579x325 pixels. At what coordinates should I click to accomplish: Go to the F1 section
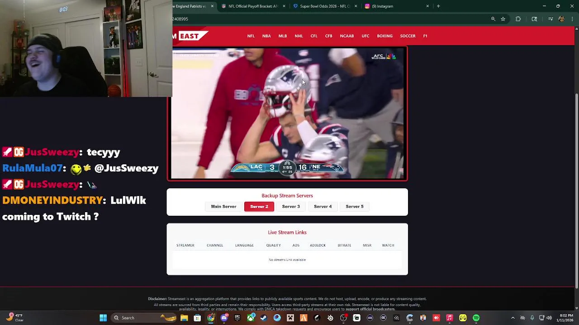click(x=425, y=36)
